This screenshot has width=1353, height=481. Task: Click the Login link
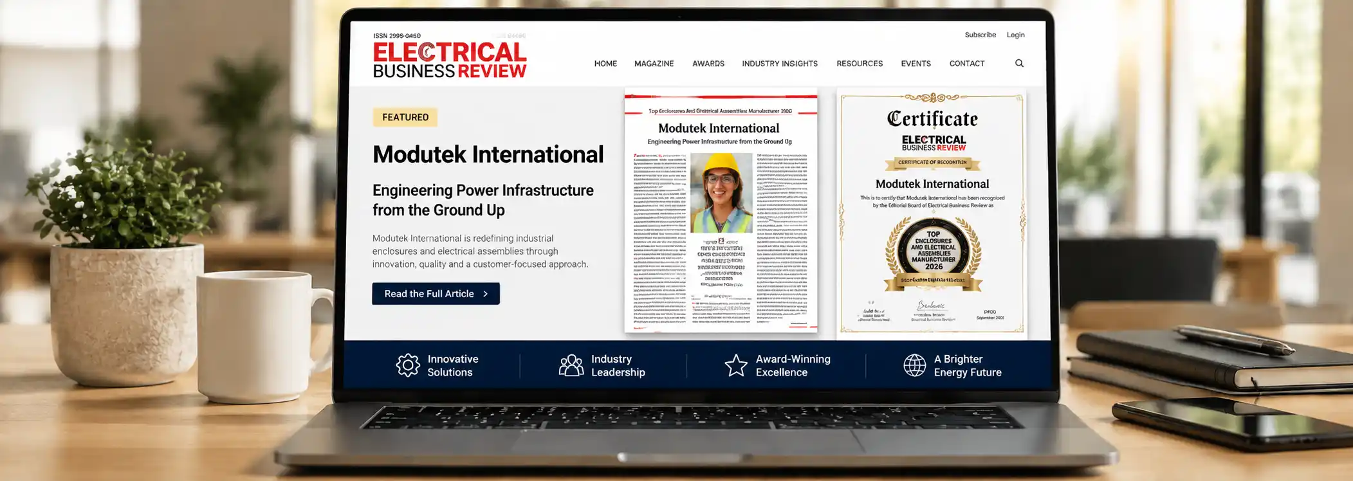[x=1016, y=35]
